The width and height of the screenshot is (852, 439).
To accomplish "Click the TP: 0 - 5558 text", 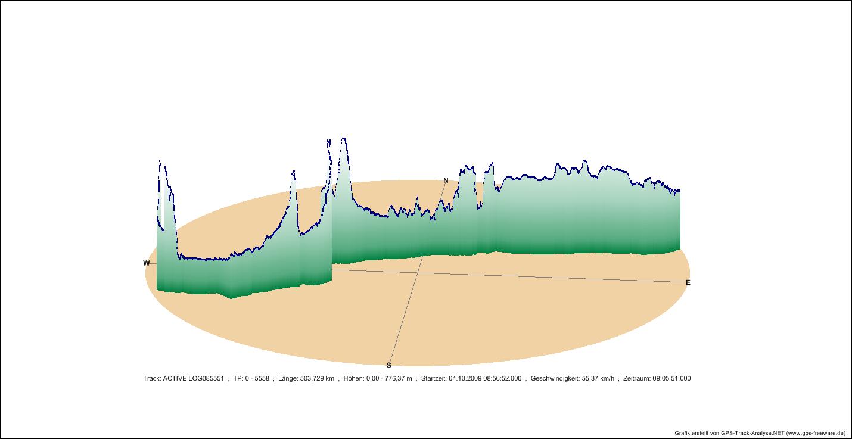I will click(251, 378).
